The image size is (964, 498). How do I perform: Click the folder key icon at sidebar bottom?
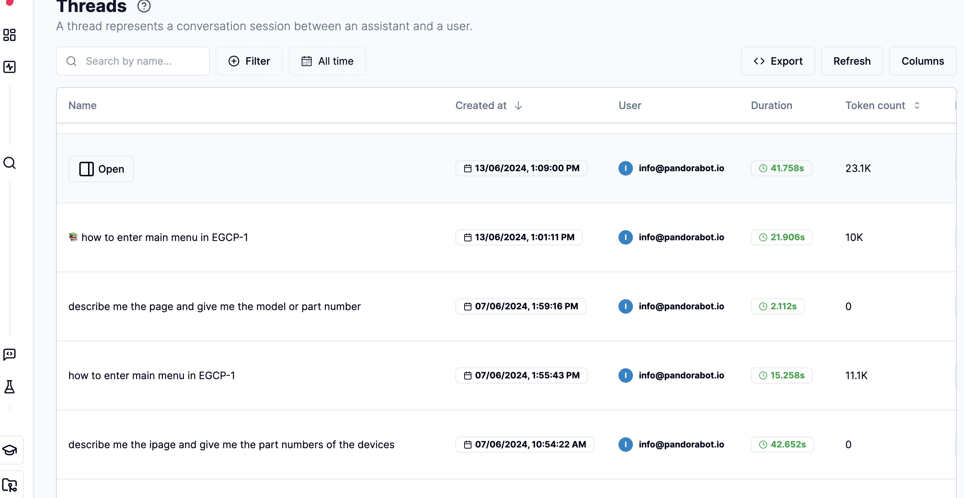(9, 485)
